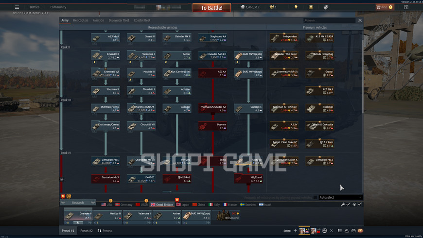Open the Battles menu

tap(35, 7)
